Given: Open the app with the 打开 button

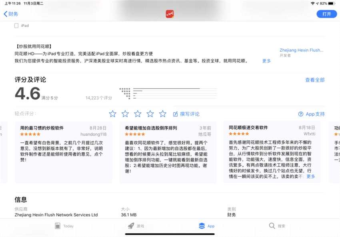Looking at the screenshot, I should pos(326,14).
